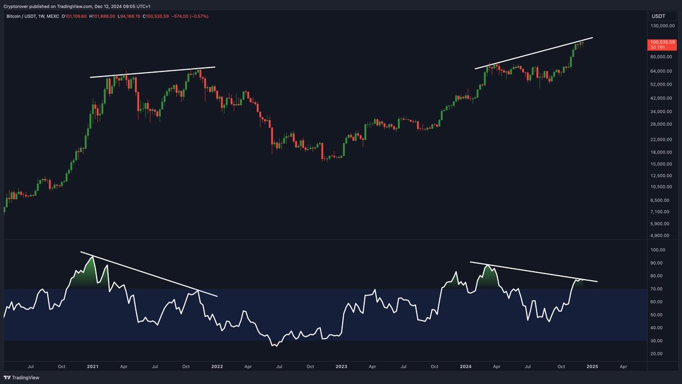Click the 2023 year label on time axis
The image size is (682, 384).
pyautogui.click(x=342, y=366)
